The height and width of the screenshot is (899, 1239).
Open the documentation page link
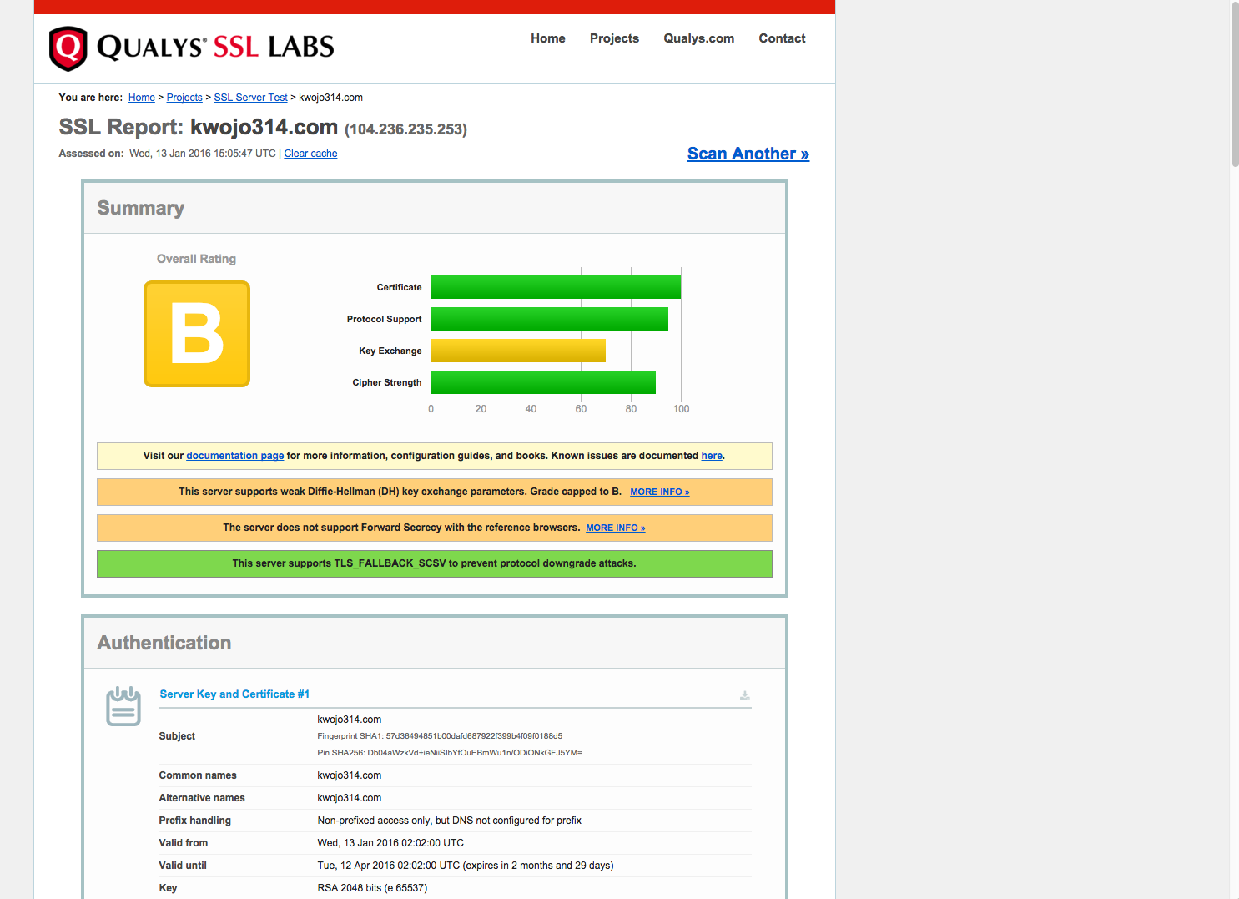[235, 456]
